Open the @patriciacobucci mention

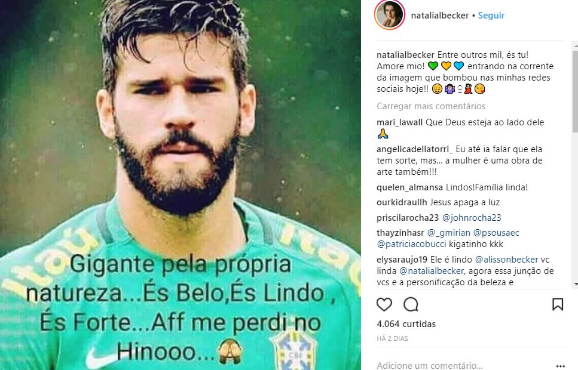pyautogui.click(x=411, y=244)
